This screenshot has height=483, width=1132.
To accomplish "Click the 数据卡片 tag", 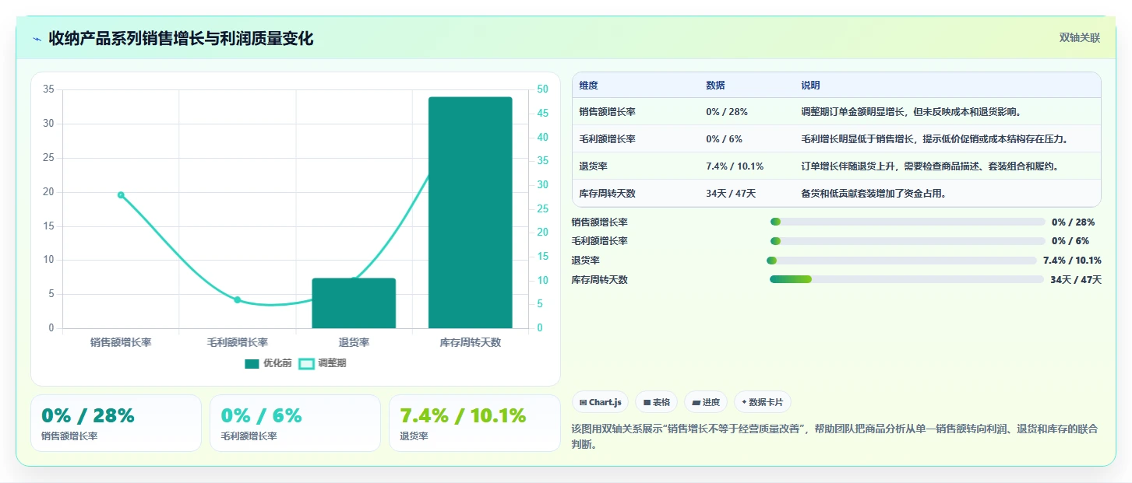I will click(763, 402).
